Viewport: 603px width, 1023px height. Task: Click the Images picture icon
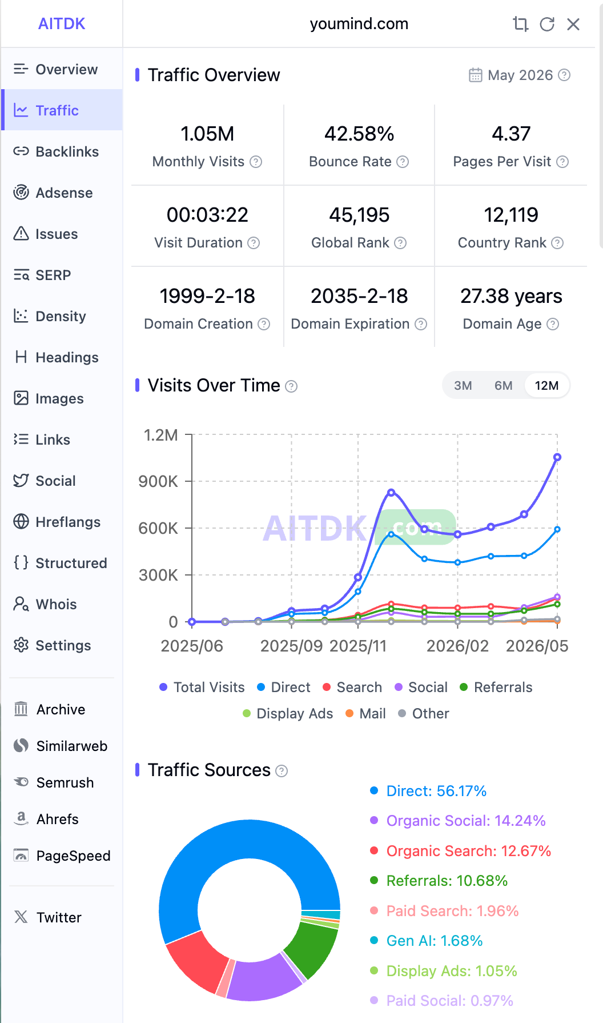click(x=21, y=398)
